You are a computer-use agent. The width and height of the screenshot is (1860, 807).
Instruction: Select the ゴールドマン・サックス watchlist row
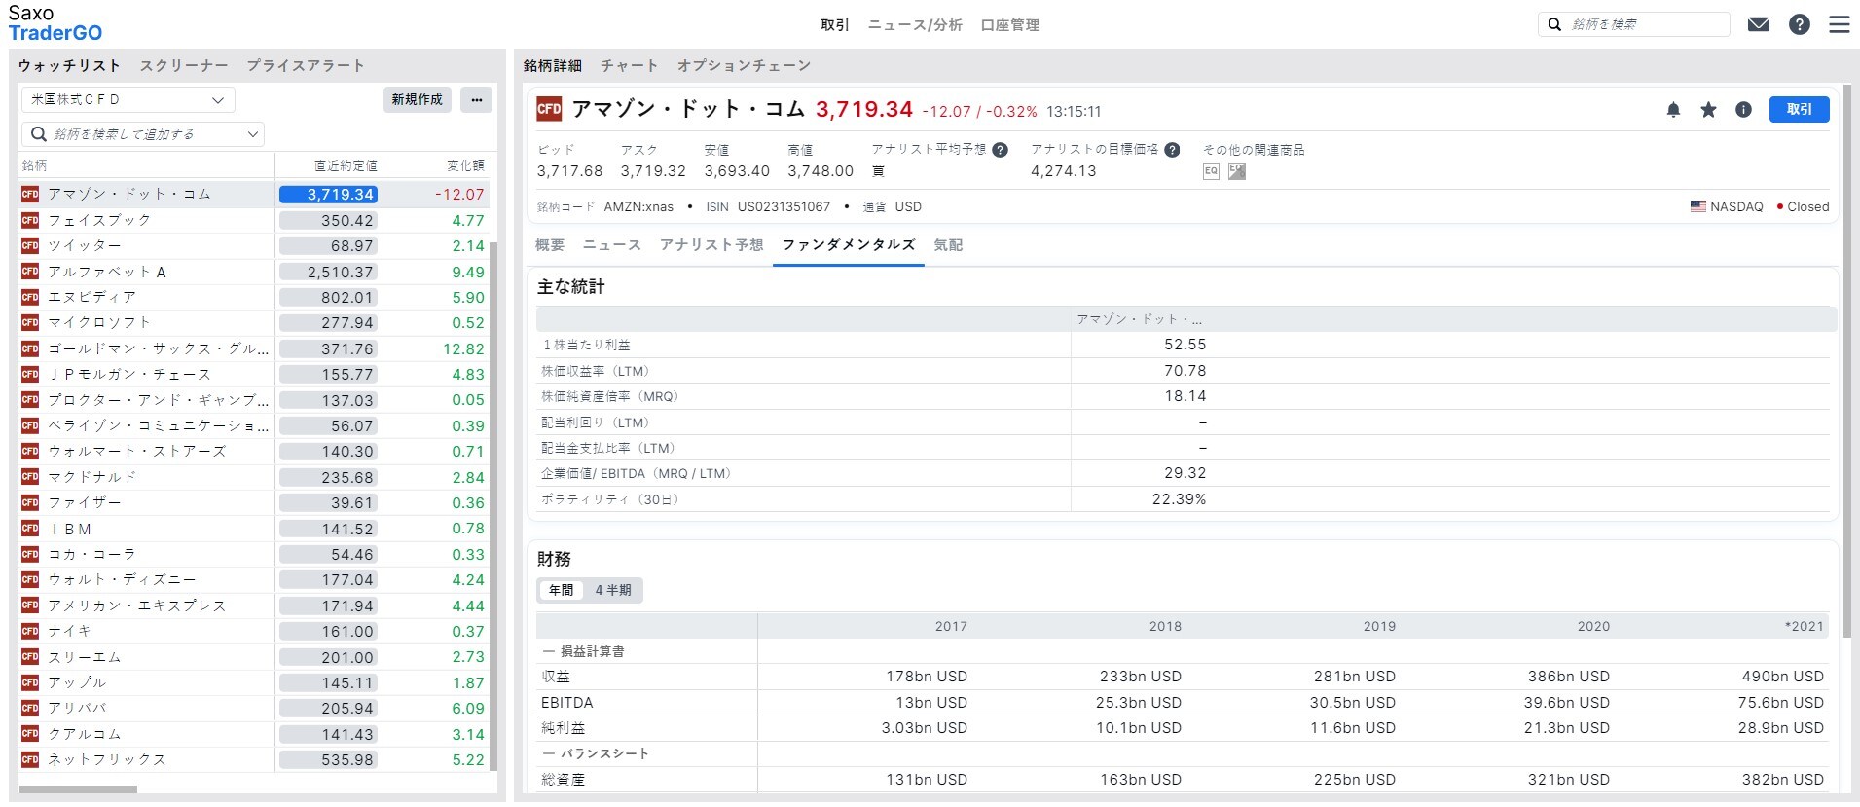pyautogui.click(x=253, y=348)
